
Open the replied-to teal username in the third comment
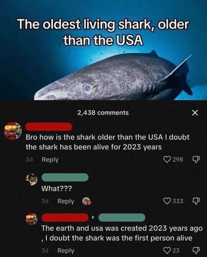coord(122,218)
